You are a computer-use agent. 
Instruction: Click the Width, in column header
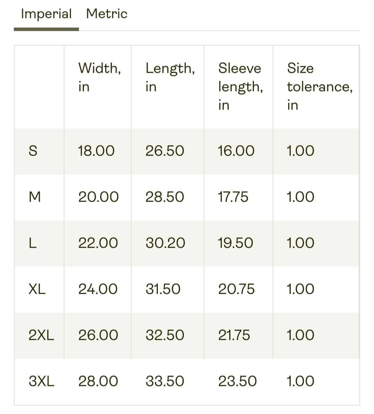tap(99, 77)
